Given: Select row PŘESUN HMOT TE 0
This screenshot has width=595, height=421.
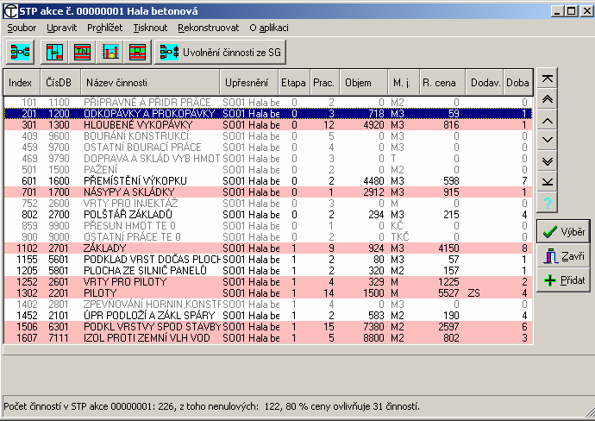Looking at the screenshot, I should pos(268,225).
